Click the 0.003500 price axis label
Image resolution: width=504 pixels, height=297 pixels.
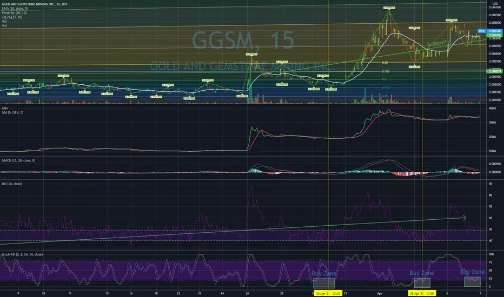pos(495,62)
